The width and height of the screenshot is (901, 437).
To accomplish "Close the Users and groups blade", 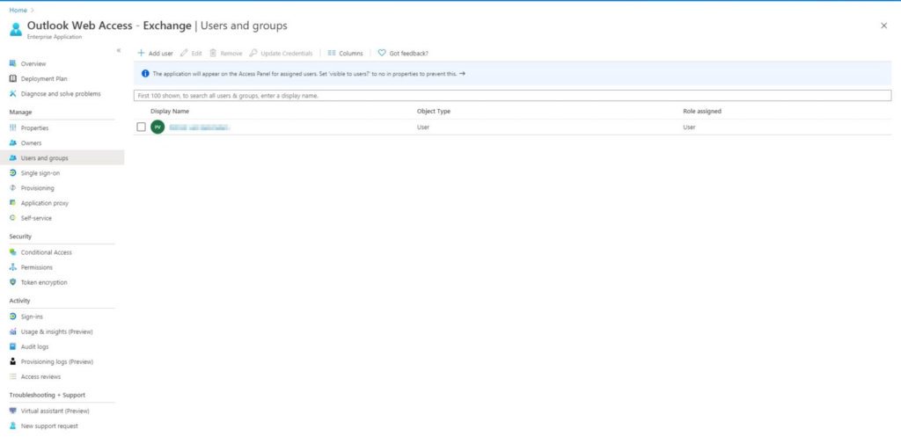I will coord(883,25).
